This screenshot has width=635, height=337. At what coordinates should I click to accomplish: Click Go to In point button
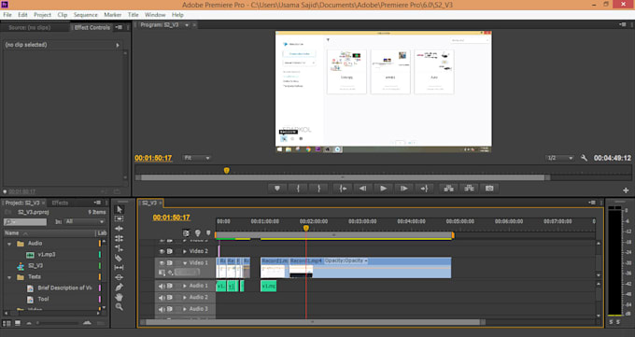[x=343, y=189]
